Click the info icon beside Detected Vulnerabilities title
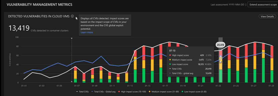Screen dimensions: 278x96 72,16
